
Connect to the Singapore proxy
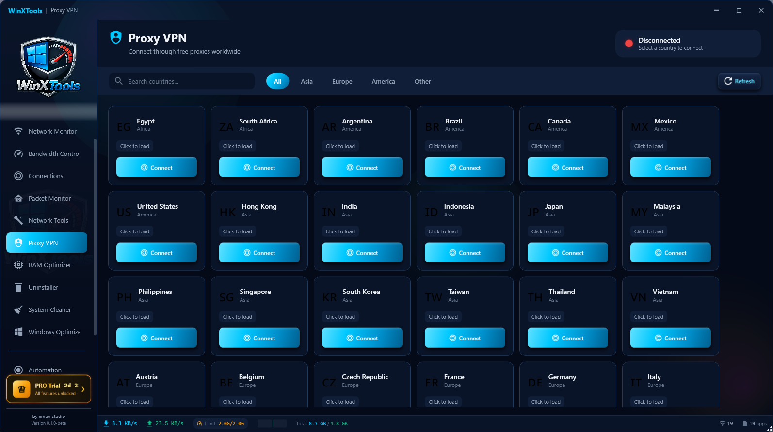(x=259, y=338)
